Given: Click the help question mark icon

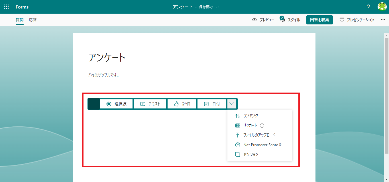Looking at the screenshot, I should [x=368, y=7].
